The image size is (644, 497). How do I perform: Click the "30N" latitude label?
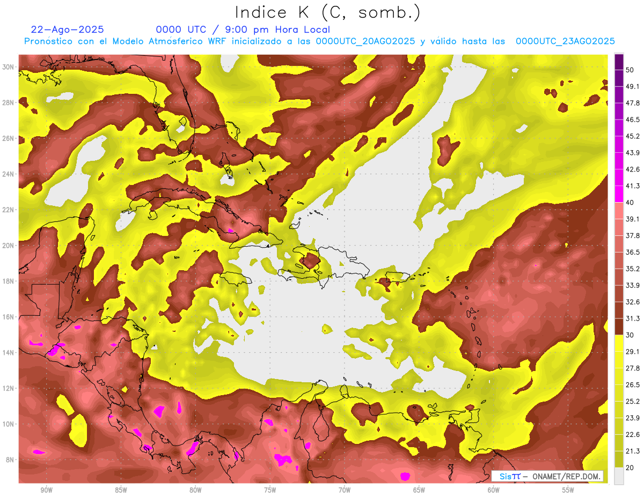(9, 66)
